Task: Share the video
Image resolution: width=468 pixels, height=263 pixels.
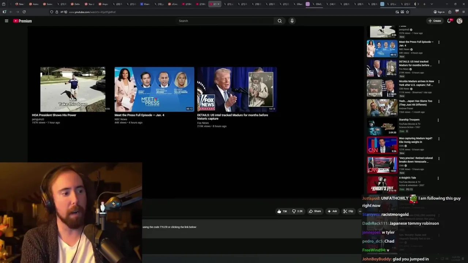Action: [x=315, y=211]
